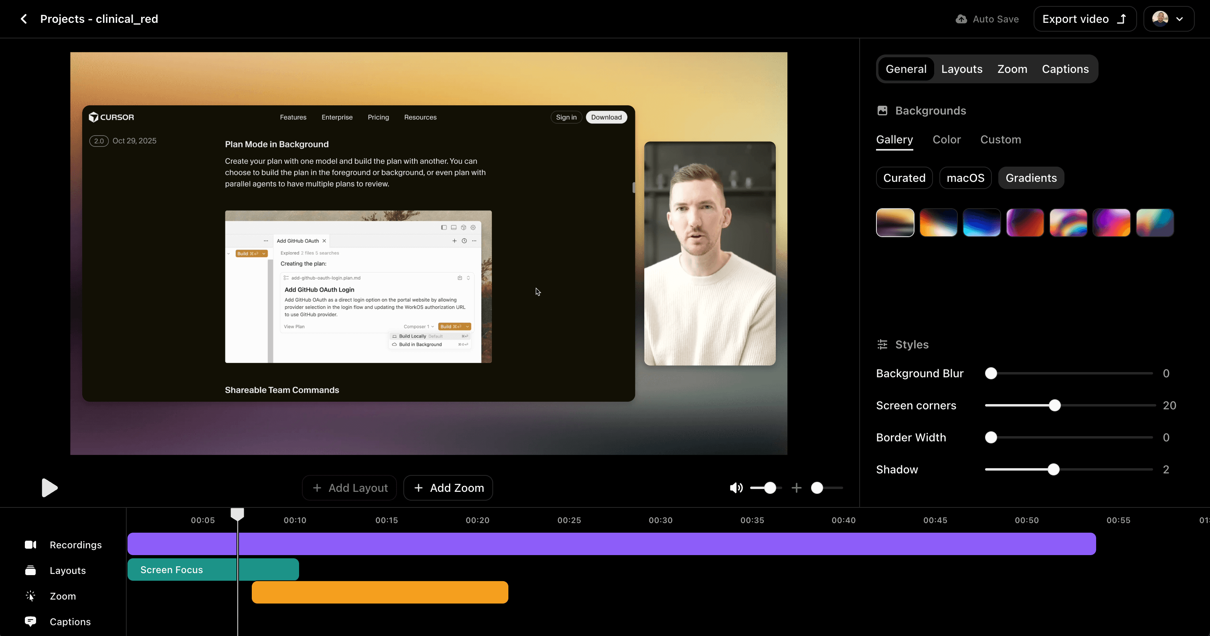1210x636 pixels.
Task: Click the back arrow to return to Projects
Action: coord(23,18)
